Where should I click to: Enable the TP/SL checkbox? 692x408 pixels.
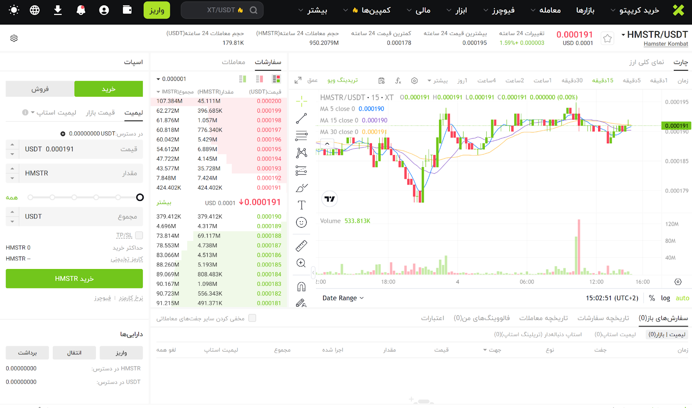click(139, 235)
